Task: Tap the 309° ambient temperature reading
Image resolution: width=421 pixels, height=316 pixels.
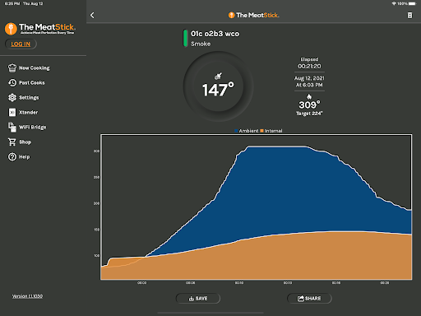Action: (x=309, y=105)
